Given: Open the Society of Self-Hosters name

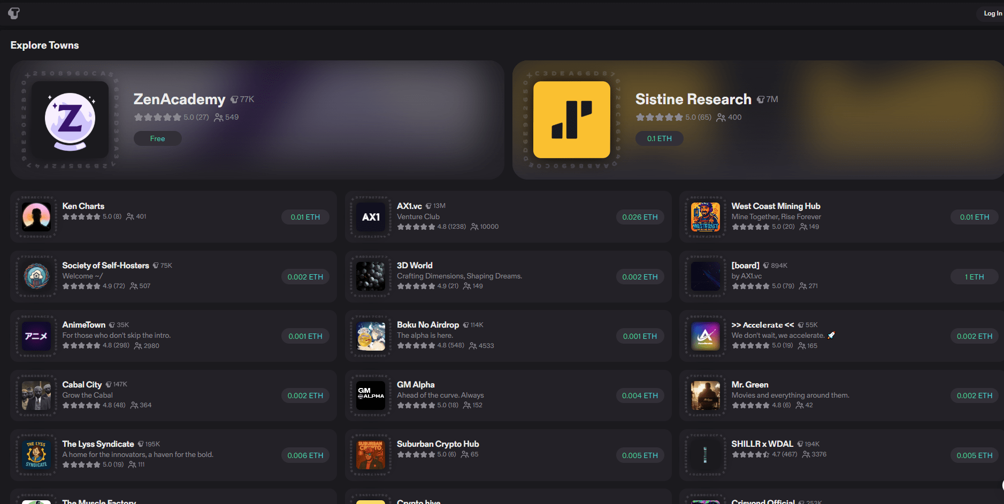Looking at the screenshot, I should click(x=105, y=266).
